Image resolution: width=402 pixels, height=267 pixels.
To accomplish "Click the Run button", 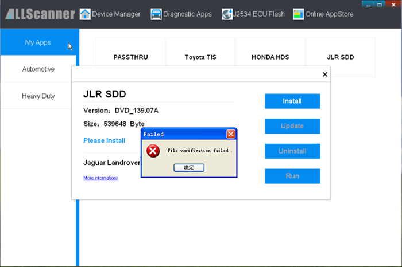I will click(x=292, y=176).
